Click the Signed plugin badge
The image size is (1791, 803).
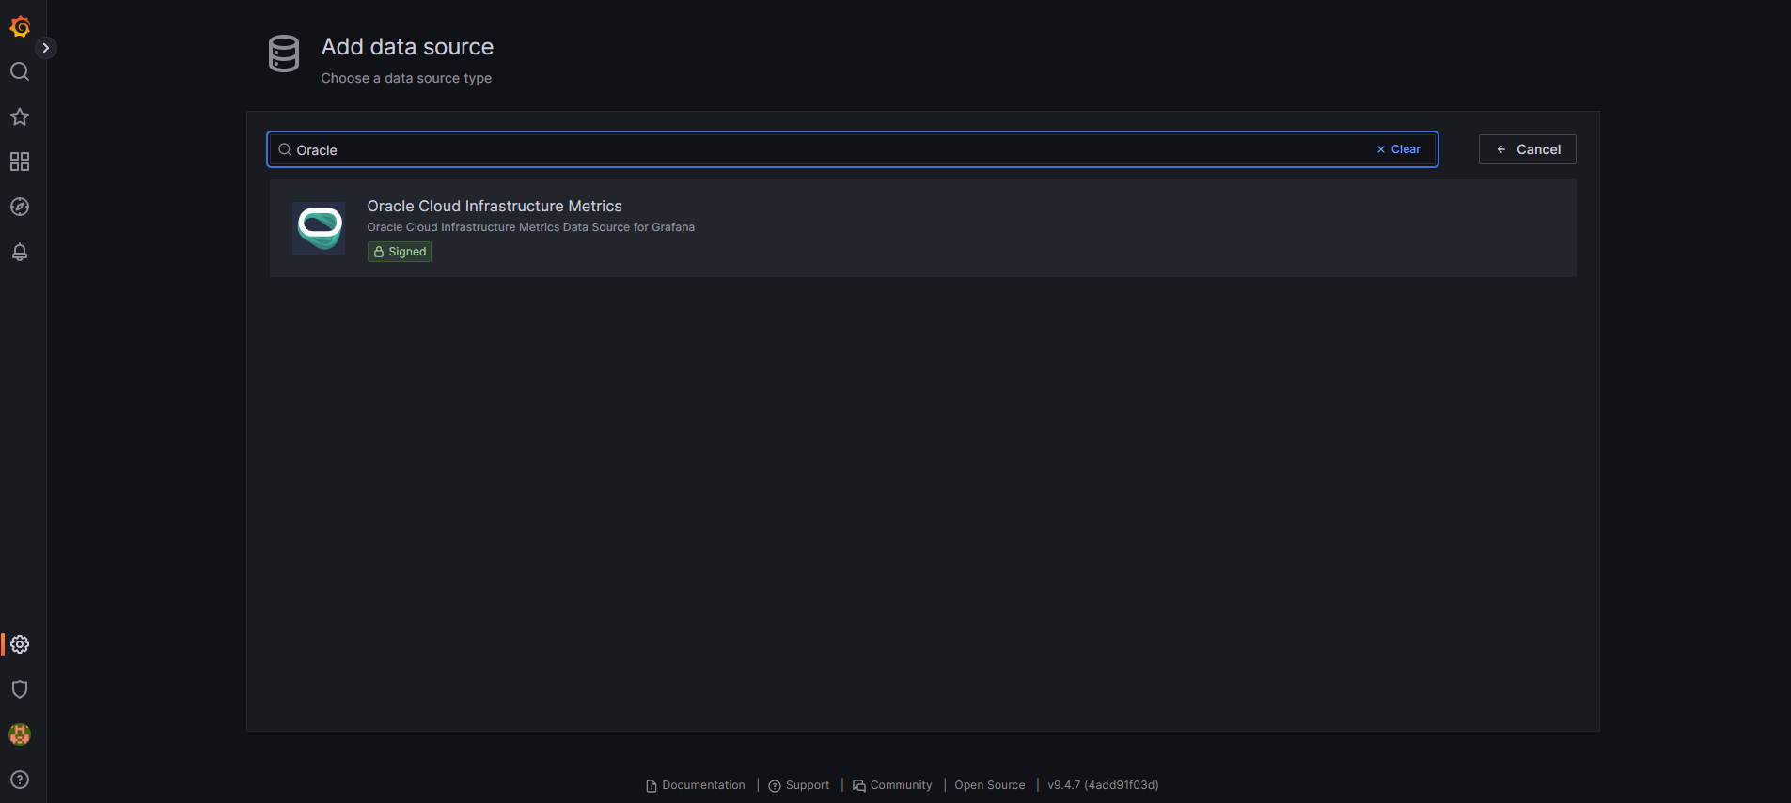[x=400, y=252]
